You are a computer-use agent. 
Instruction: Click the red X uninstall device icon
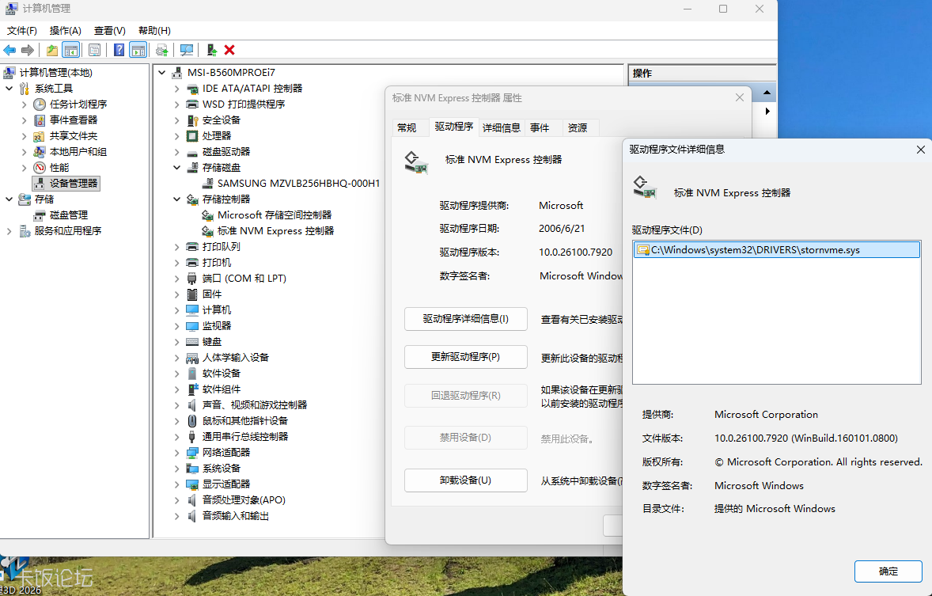pos(229,50)
